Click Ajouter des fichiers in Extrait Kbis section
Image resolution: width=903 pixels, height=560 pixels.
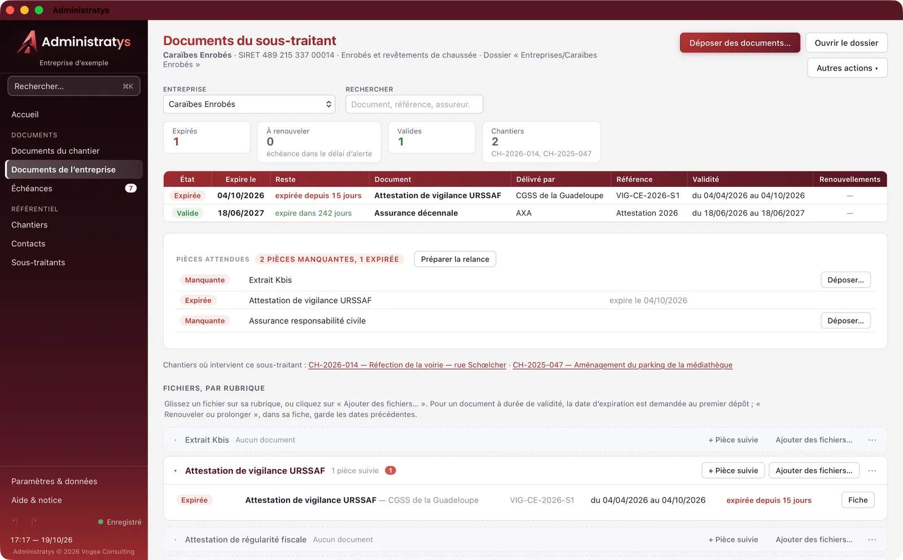point(814,440)
